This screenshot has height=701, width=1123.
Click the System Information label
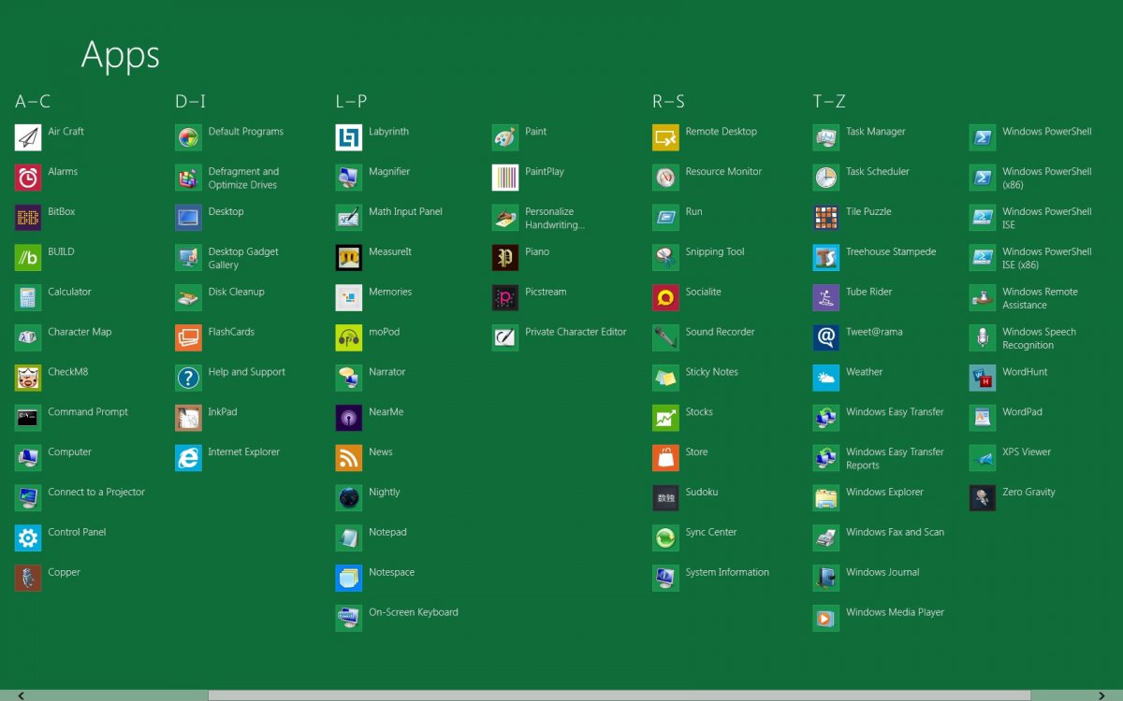click(727, 572)
